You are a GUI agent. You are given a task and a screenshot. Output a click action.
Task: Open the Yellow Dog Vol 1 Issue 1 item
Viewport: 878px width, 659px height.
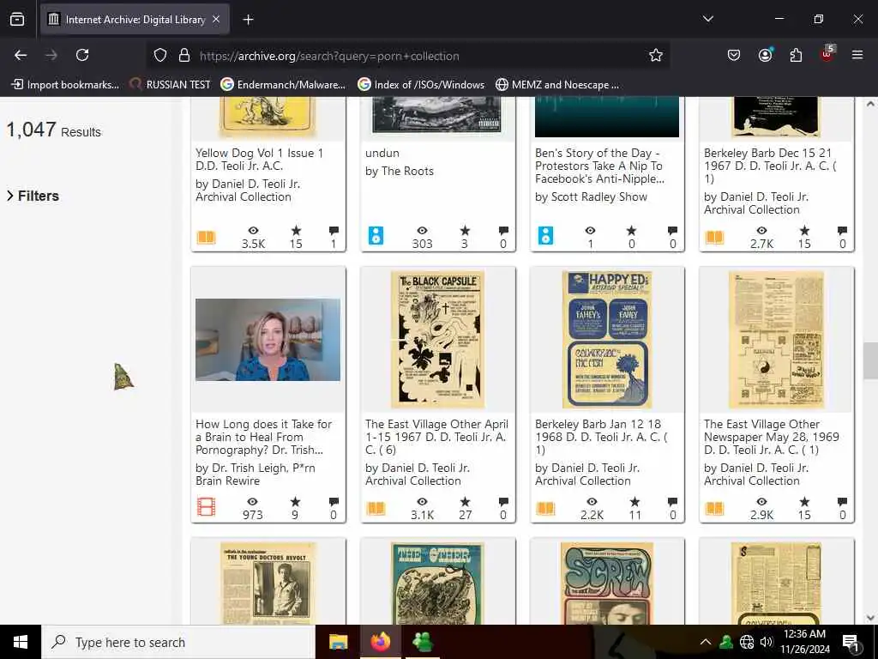click(259, 159)
